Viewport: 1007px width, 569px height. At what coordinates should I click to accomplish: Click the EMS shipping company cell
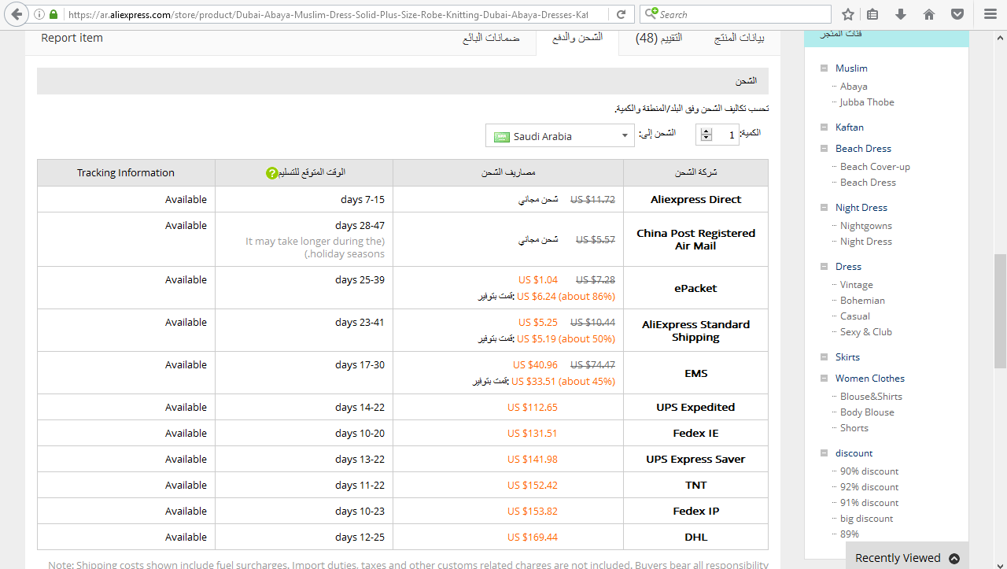click(695, 373)
